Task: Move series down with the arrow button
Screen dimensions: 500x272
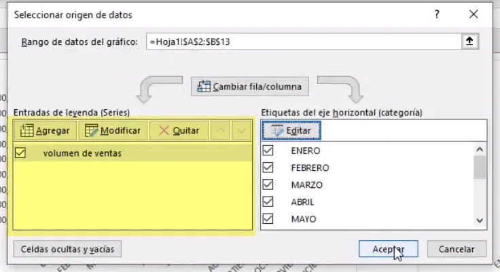Action: coord(240,130)
